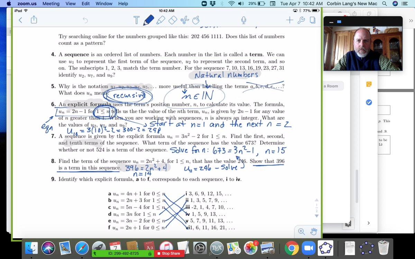This screenshot has height=259, width=415.
Task: Open Maps from the Dock
Action: [234, 248]
